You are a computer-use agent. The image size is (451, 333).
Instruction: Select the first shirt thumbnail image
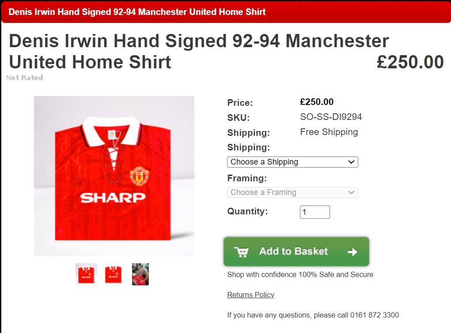click(x=86, y=274)
